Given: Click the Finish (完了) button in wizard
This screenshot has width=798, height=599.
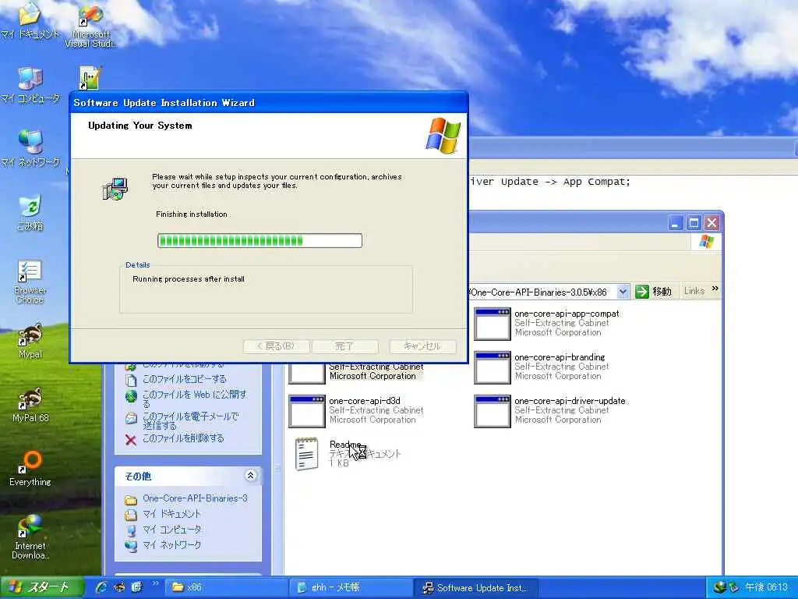Looking at the screenshot, I should [345, 346].
